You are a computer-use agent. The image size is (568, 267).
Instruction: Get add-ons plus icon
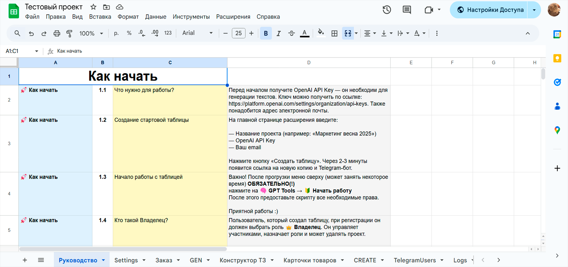557,168
